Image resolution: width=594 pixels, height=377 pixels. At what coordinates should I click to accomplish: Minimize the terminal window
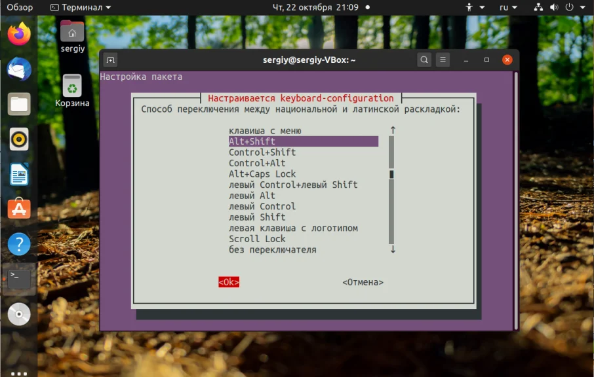click(x=466, y=60)
